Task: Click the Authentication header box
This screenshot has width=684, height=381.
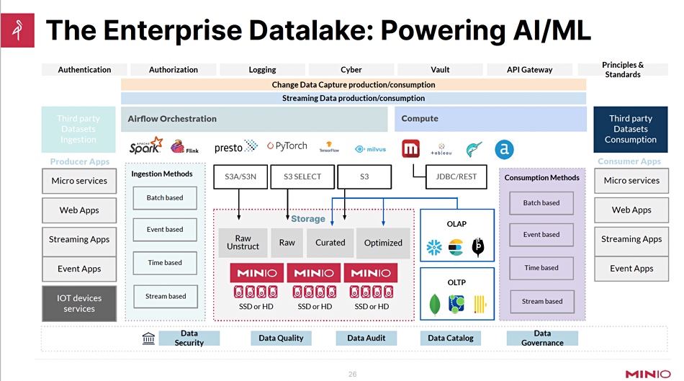Action: click(84, 69)
